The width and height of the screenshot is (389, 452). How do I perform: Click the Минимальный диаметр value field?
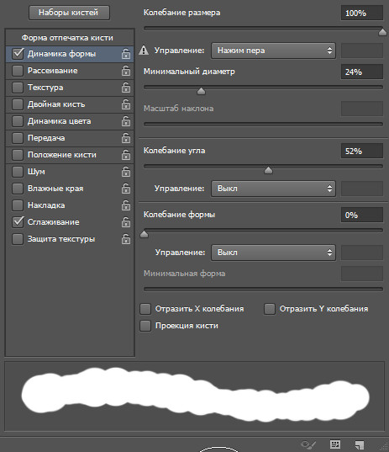pos(362,72)
